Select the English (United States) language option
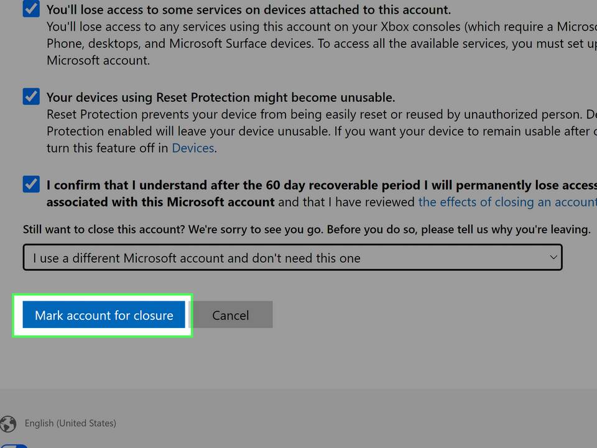Image resolution: width=597 pixels, height=448 pixels. coord(70,423)
